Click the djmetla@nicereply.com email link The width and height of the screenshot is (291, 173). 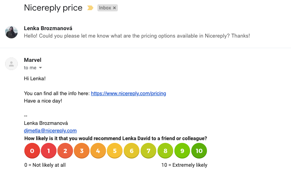[50, 131]
